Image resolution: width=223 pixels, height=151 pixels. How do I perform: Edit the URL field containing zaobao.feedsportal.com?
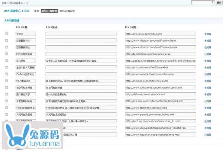point(161,61)
